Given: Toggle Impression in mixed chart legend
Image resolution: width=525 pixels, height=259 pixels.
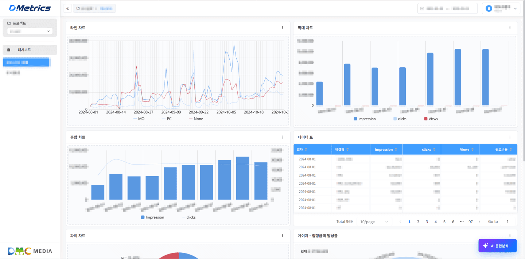Looking at the screenshot, I should (152, 217).
